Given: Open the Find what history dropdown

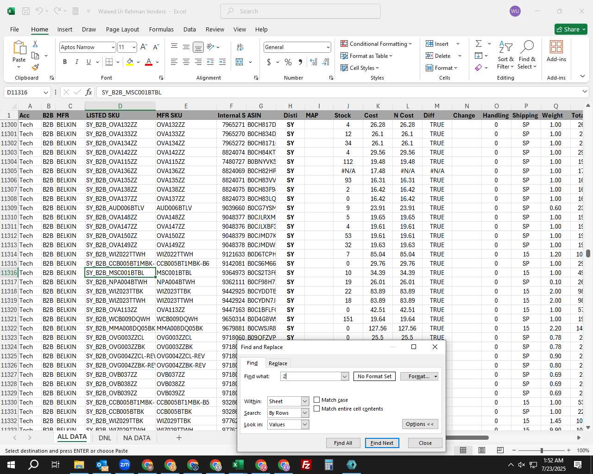Looking at the screenshot, I should [345, 376].
